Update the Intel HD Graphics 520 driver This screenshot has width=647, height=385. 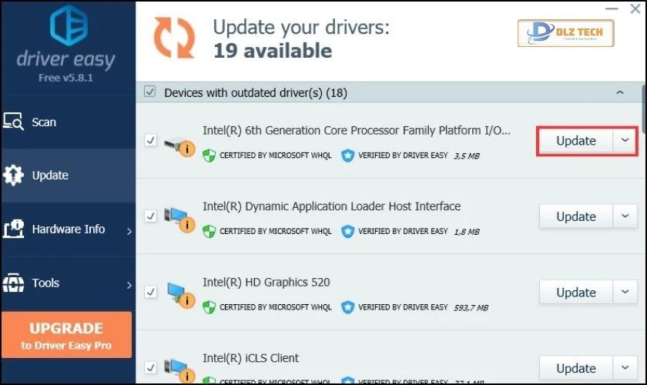tap(575, 293)
